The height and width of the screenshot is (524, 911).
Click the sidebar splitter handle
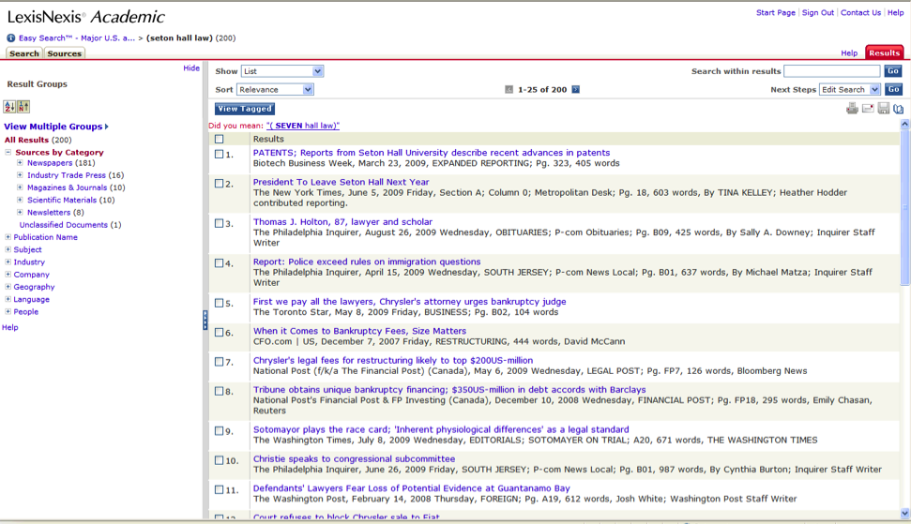point(205,321)
